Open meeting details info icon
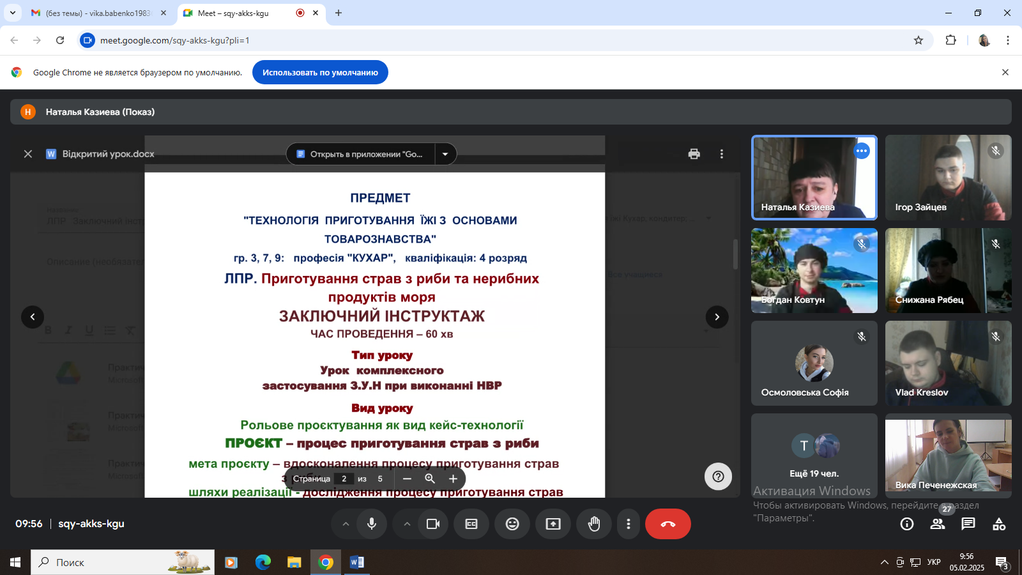 [907, 524]
